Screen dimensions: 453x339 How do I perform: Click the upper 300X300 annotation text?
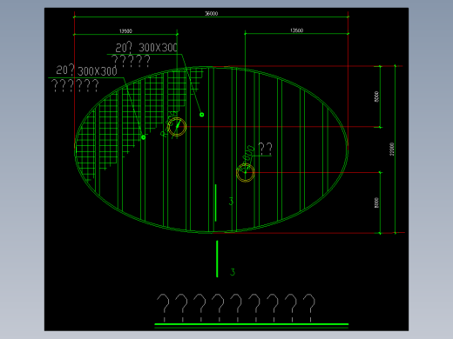point(158,48)
